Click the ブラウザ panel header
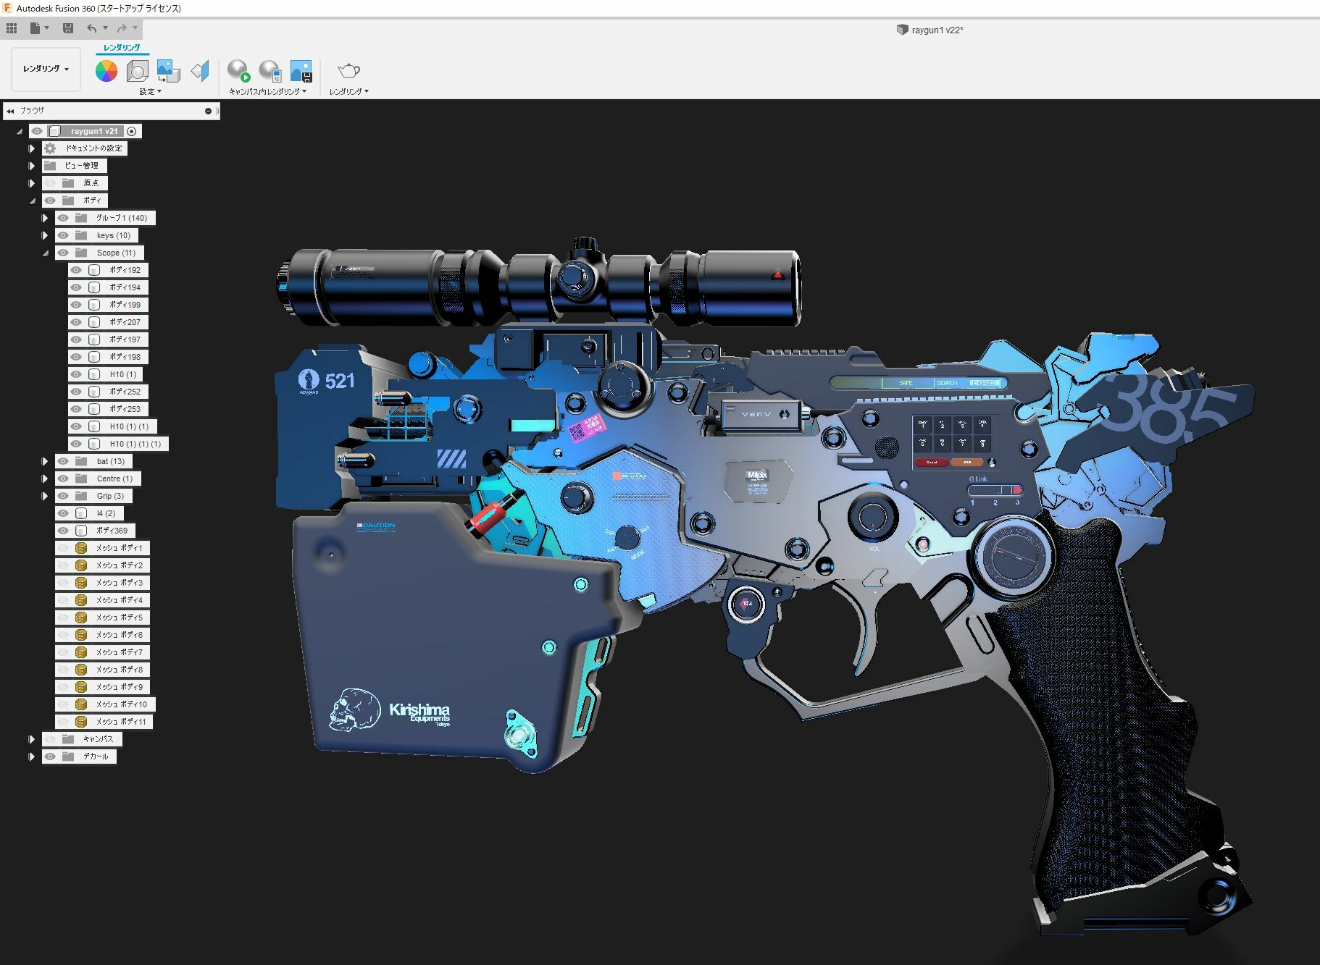Viewport: 1320px width, 965px height. pos(111,111)
